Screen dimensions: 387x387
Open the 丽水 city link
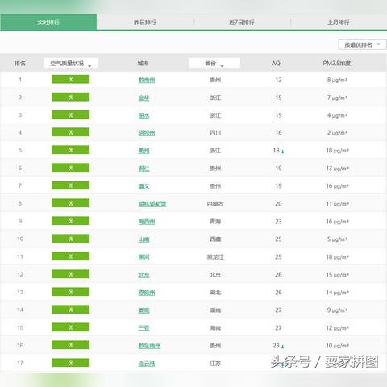(144, 115)
